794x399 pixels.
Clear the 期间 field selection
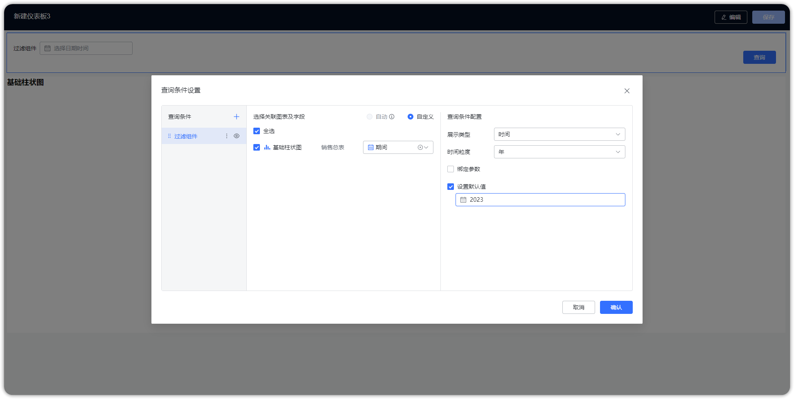[420, 147]
